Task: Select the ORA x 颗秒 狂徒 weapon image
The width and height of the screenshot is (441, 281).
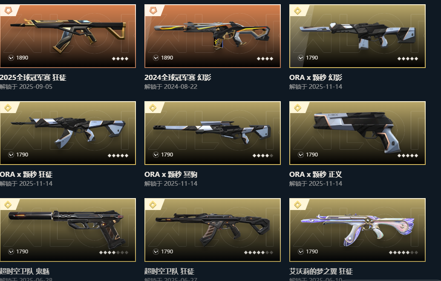Action: (x=68, y=133)
